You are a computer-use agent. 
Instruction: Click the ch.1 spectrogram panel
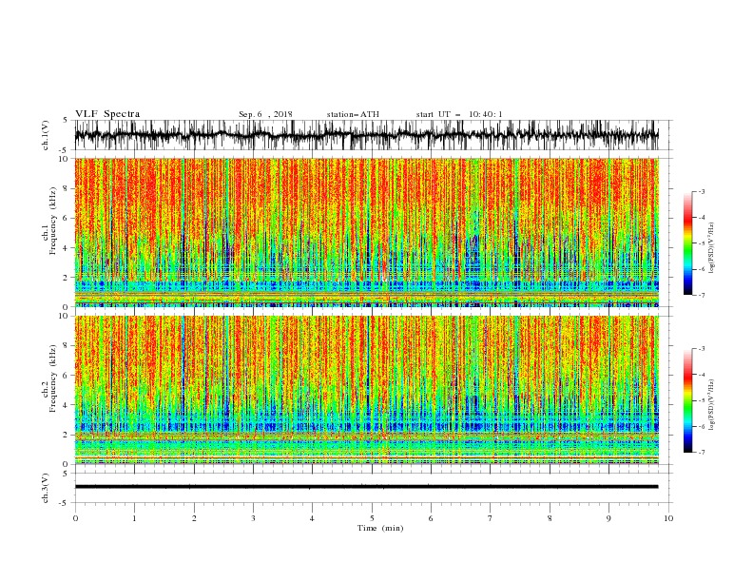(366, 232)
